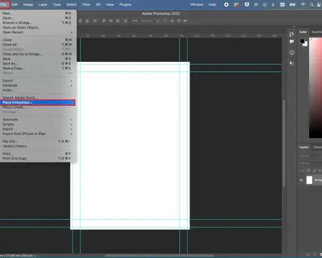
Task: Click the canvas vertical scrollbar
Action: pyautogui.click(x=284, y=143)
